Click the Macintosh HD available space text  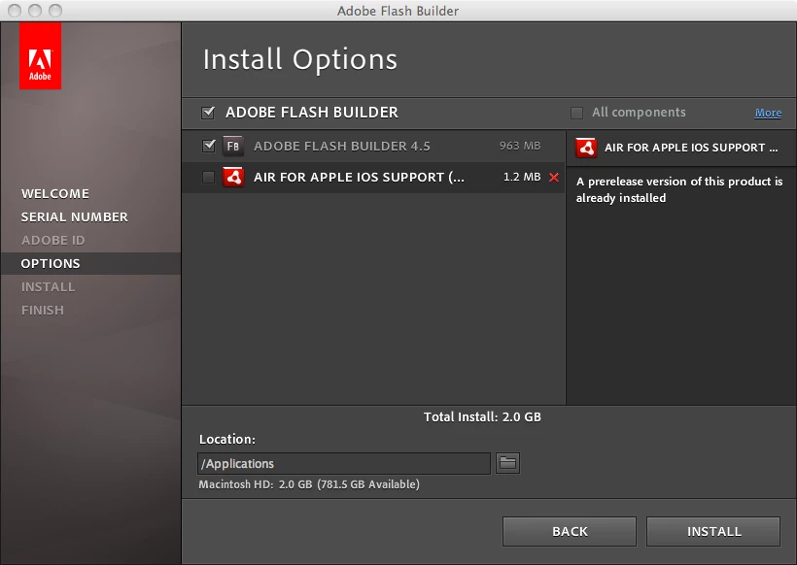click(309, 484)
